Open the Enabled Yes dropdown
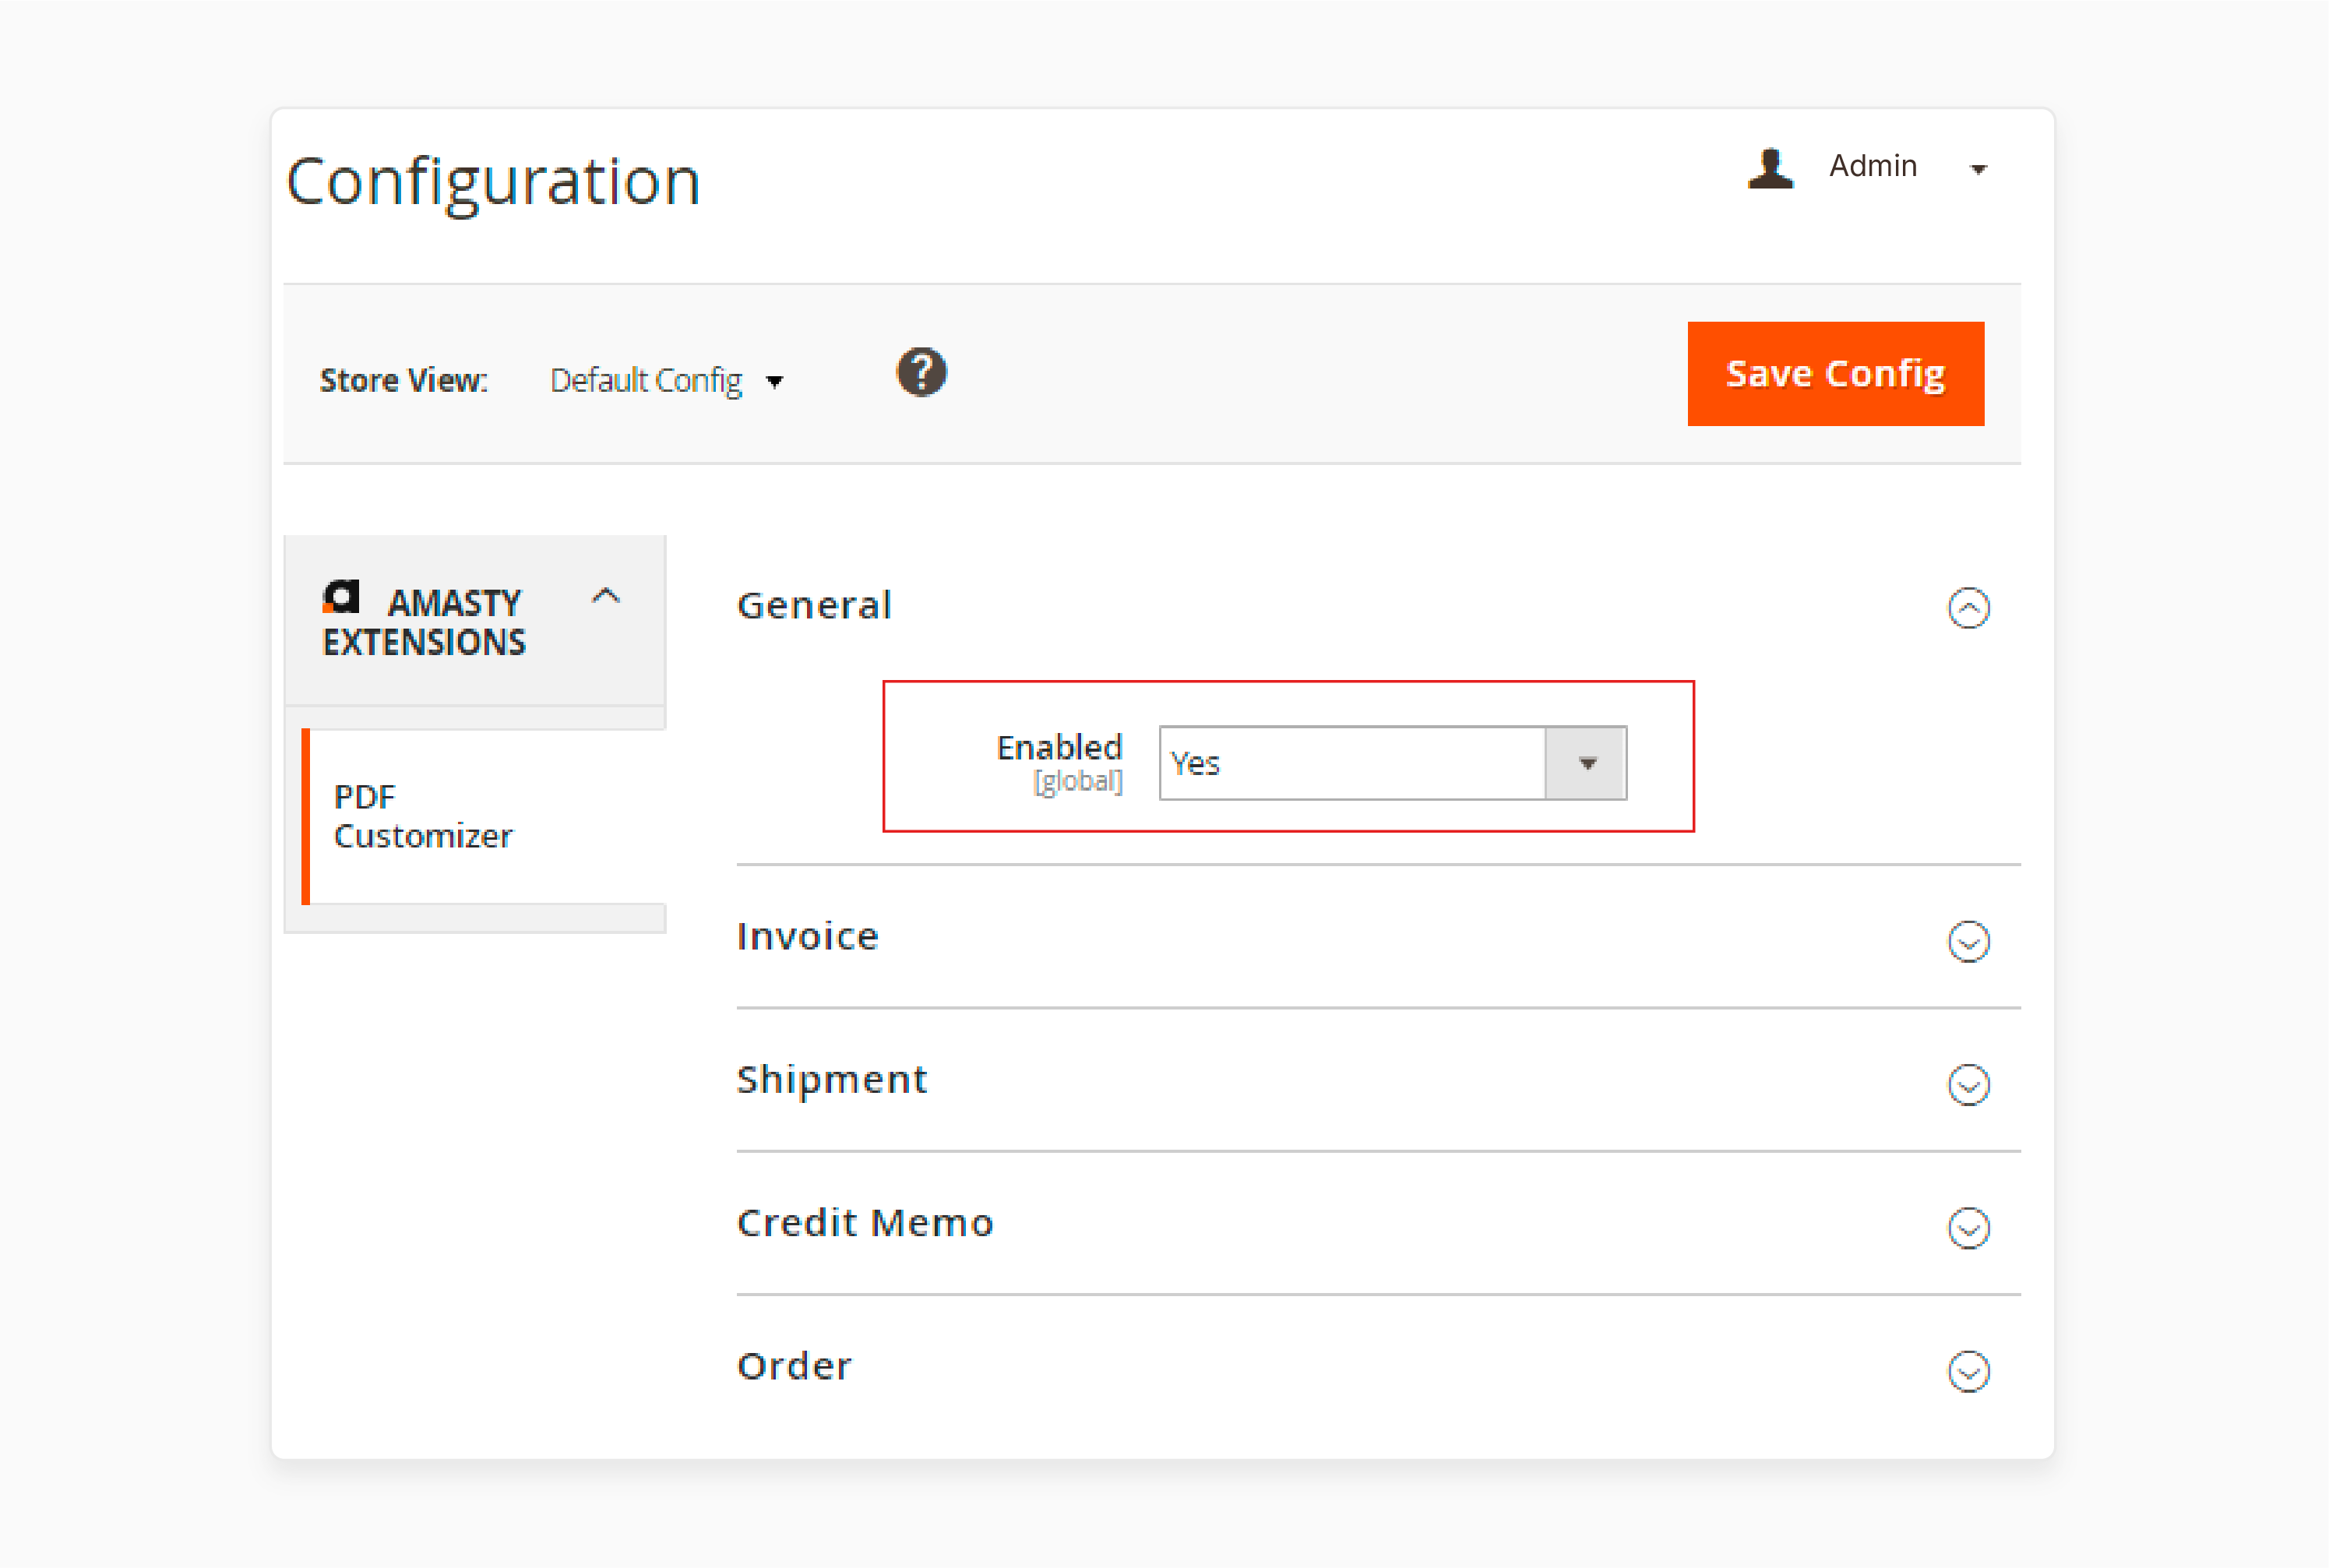The width and height of the screenshot is (2329, 1568). click(1393, 764)
